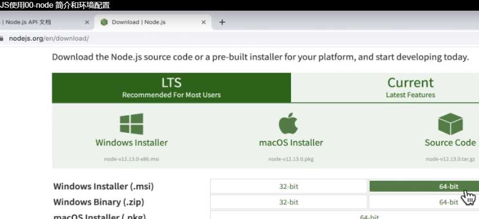
Task: Download 64-bit Windows Binary (.zip)
Action: [x=424, y=202]
